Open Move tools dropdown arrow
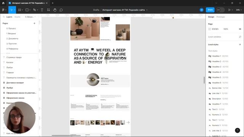Image resolution: width=244 pixels, height=137 pixels. tap(14, 10)
